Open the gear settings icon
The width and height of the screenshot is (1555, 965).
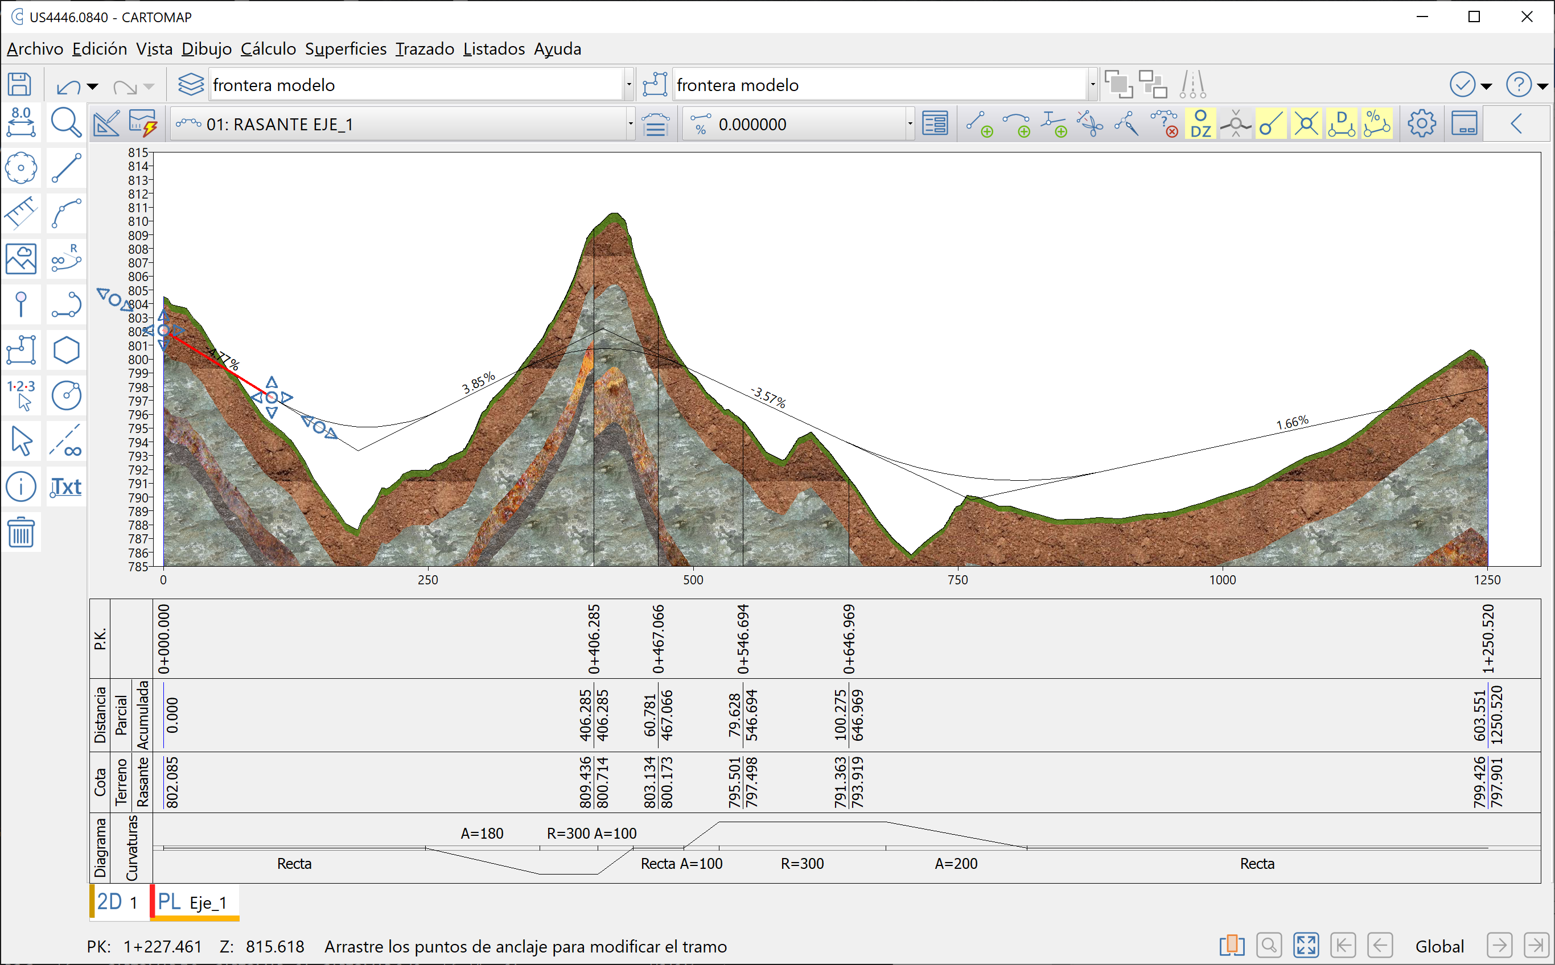1421,123
